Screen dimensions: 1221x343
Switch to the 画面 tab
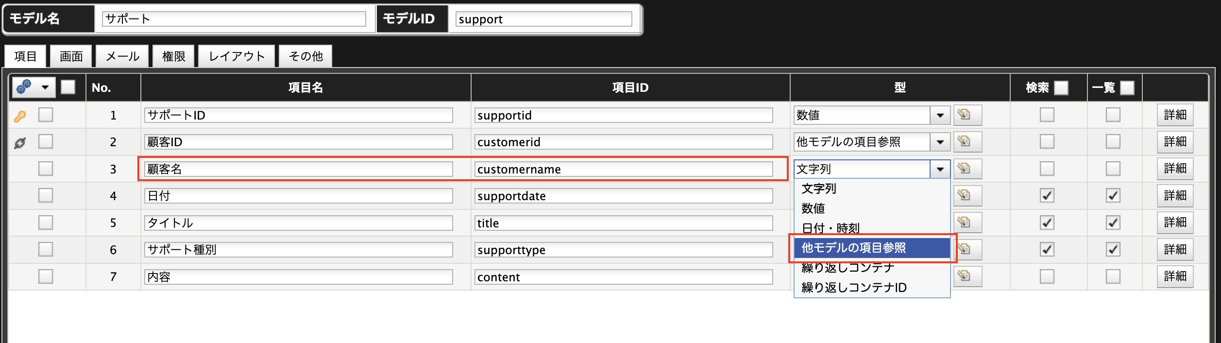pos(71,56)
